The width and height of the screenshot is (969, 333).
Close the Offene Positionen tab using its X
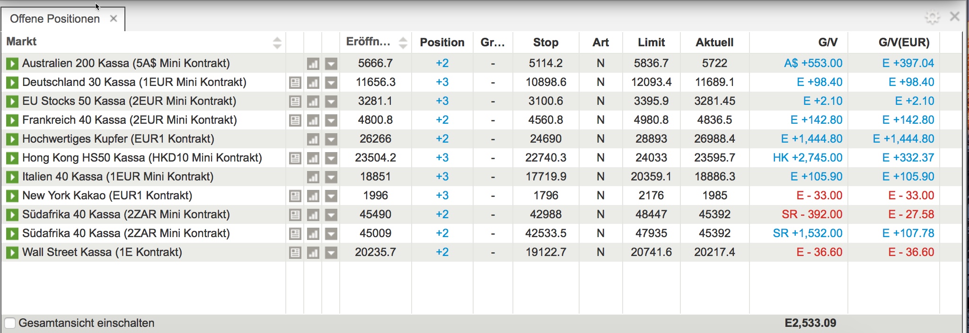click(x=114, y=18)
